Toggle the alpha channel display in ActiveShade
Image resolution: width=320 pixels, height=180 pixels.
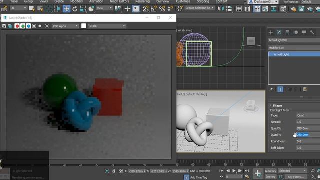(34, 26)
